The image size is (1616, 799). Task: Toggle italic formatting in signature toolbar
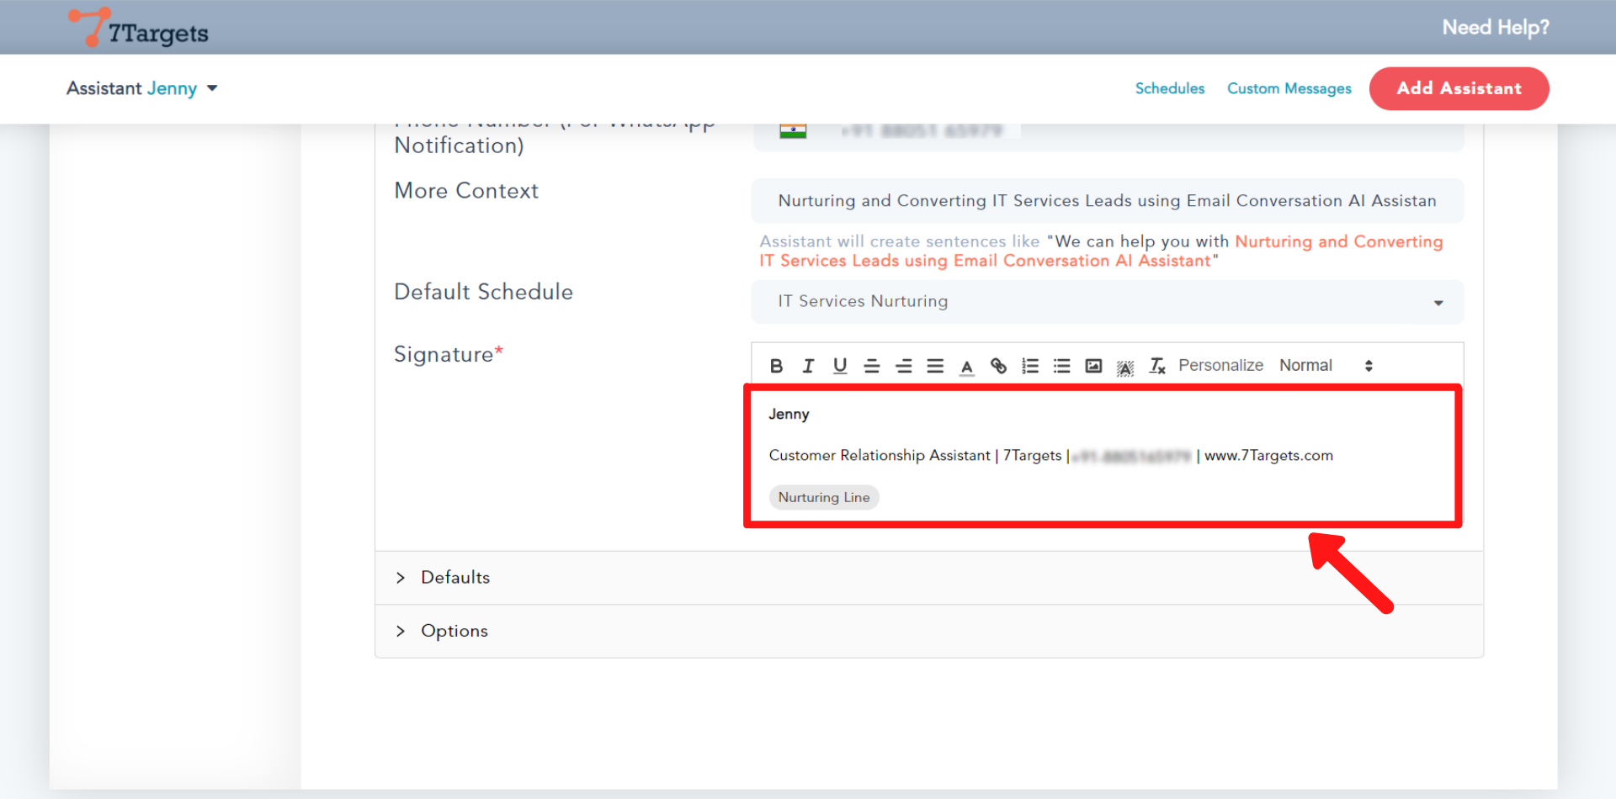tap(808, 366)
